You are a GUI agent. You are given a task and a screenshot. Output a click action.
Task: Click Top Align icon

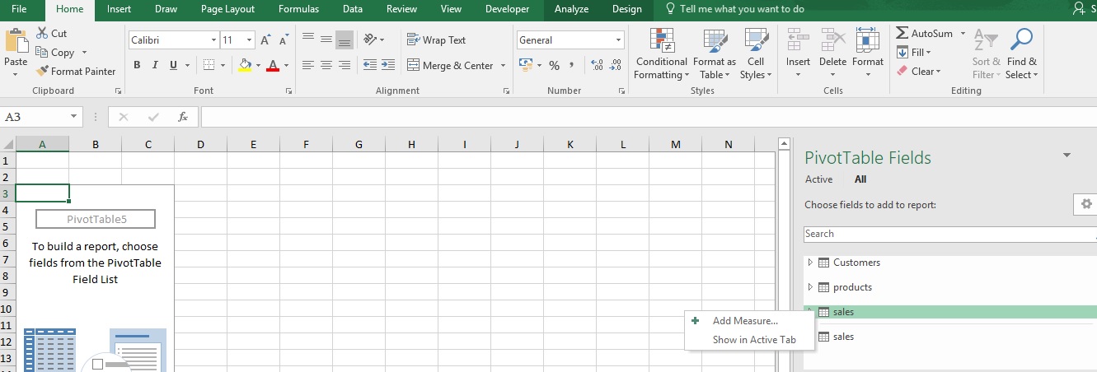pyautogui.click(x=307, y=38)
